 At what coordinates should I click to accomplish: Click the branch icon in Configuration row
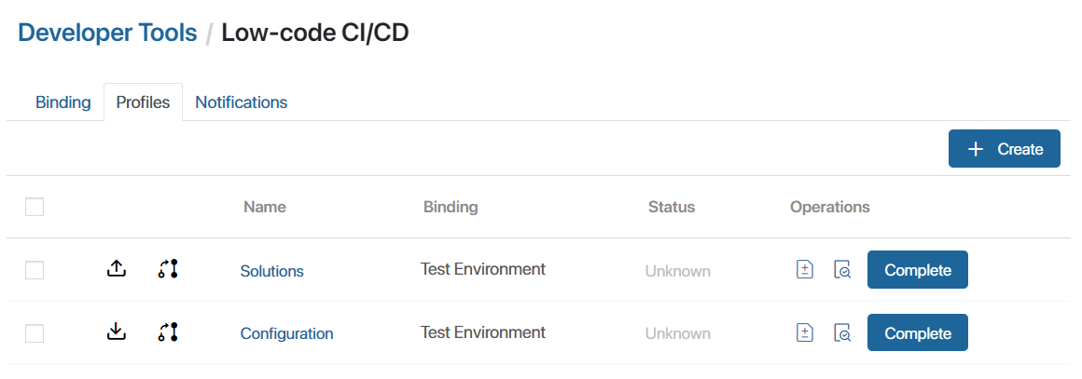(168, 332)
